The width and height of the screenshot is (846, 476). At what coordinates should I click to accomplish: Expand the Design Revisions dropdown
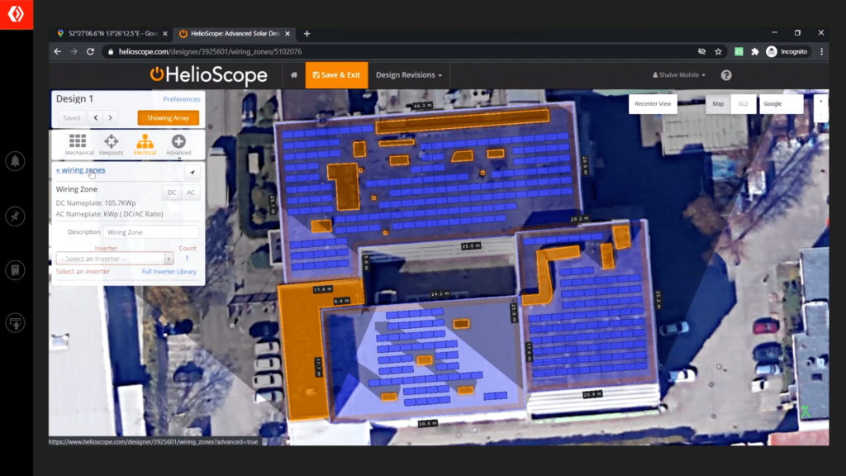(408, 74)
